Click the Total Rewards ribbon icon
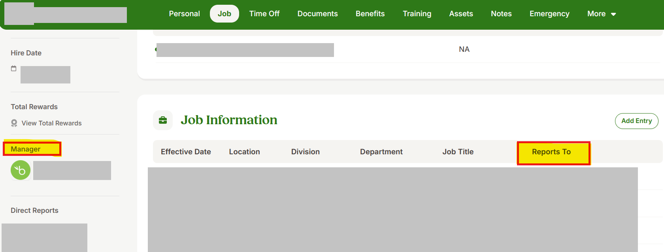The height and width of the screenshot is (252, 664). pos(14,123)
